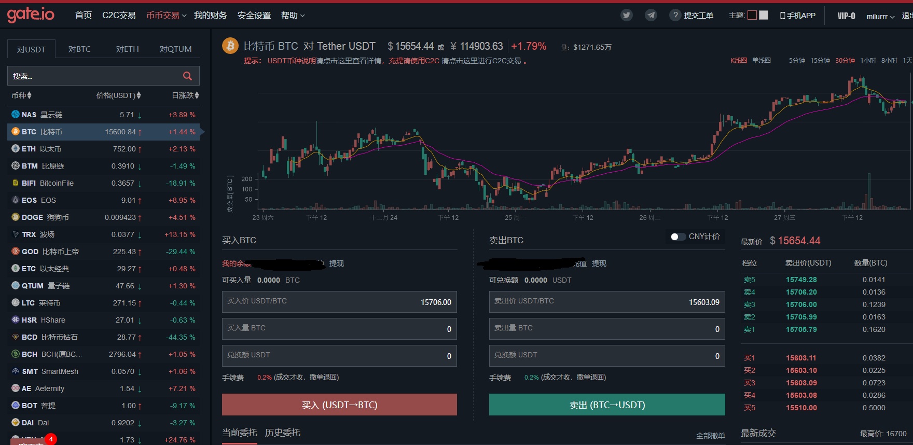Click the question mark help icon
913x445 pixels.
tap(675, 16)
